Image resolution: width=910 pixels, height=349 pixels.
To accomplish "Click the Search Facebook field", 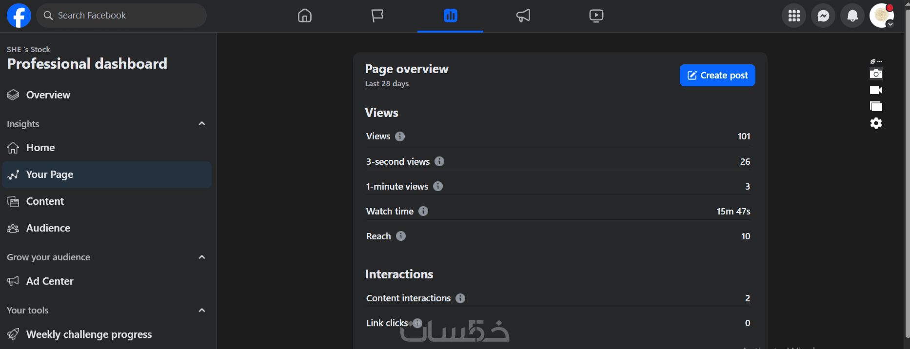I will click(x=121, y=16).
